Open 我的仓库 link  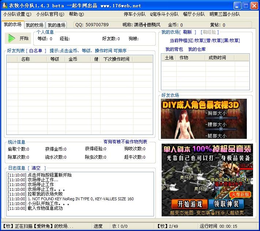pyautogui.click(x=197, y=49)
